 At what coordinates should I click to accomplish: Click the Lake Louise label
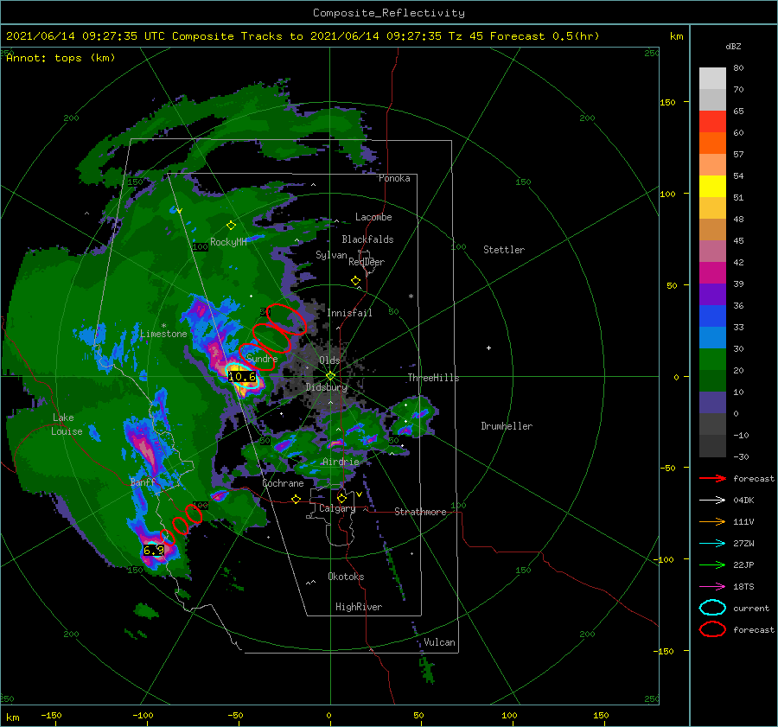pos(67,424)
